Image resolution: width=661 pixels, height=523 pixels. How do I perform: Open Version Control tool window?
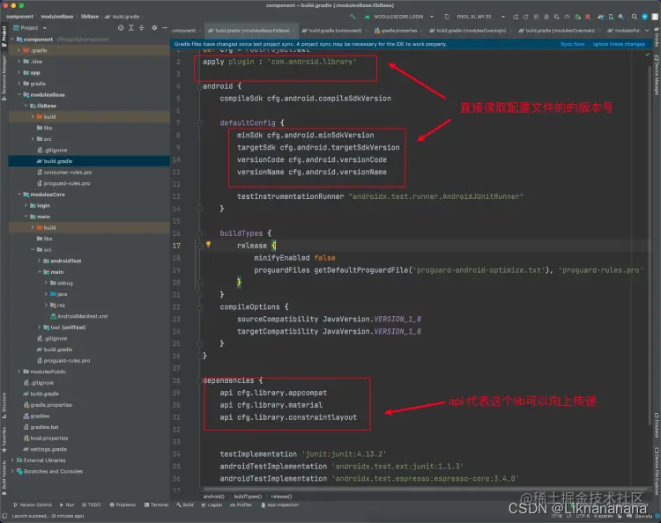pyautogui.click(x=33, y=505)
